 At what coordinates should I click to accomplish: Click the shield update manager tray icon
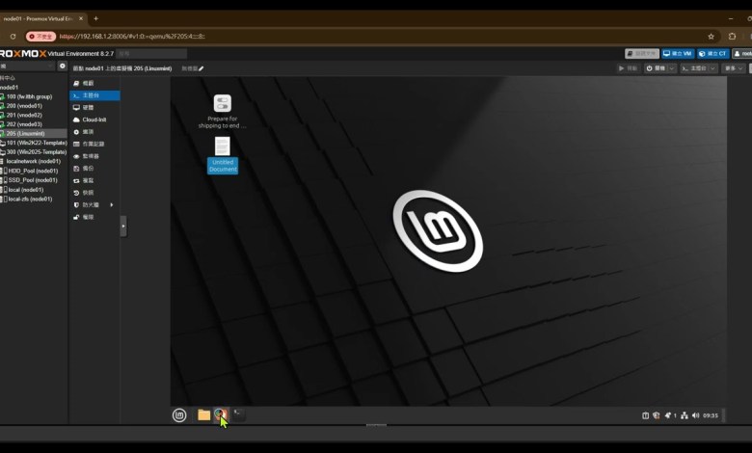point(657,415)
